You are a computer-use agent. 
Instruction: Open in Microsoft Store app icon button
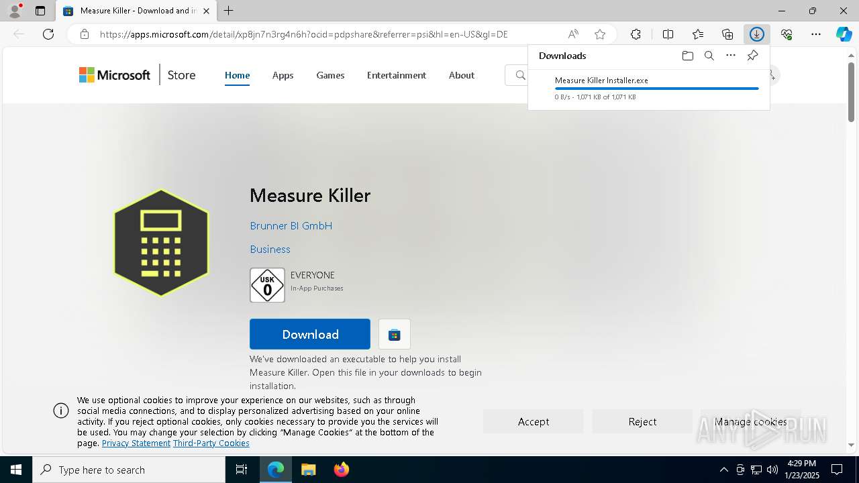pyautogui.click(x=394, y=334)
